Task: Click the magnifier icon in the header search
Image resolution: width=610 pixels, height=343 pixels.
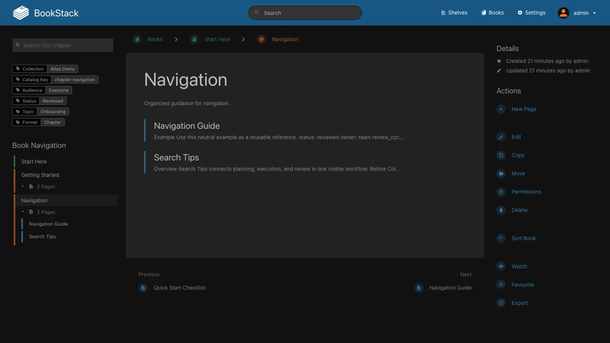Action: [x=257, y=13]
